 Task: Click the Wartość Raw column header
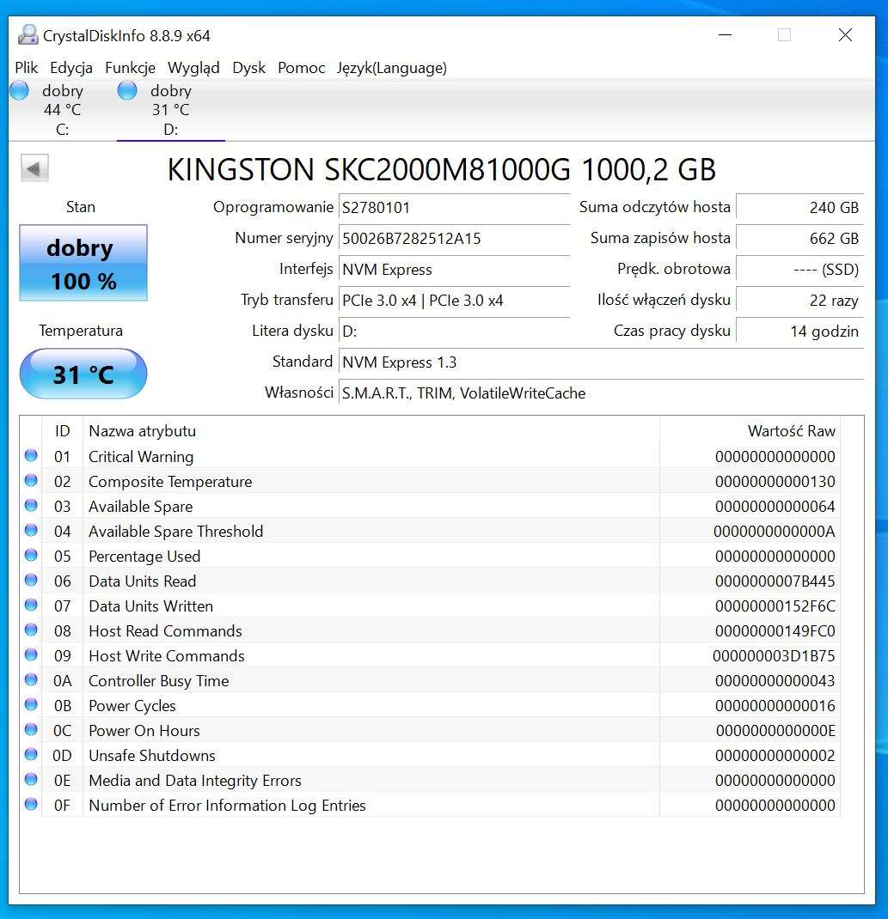(791, 431)
